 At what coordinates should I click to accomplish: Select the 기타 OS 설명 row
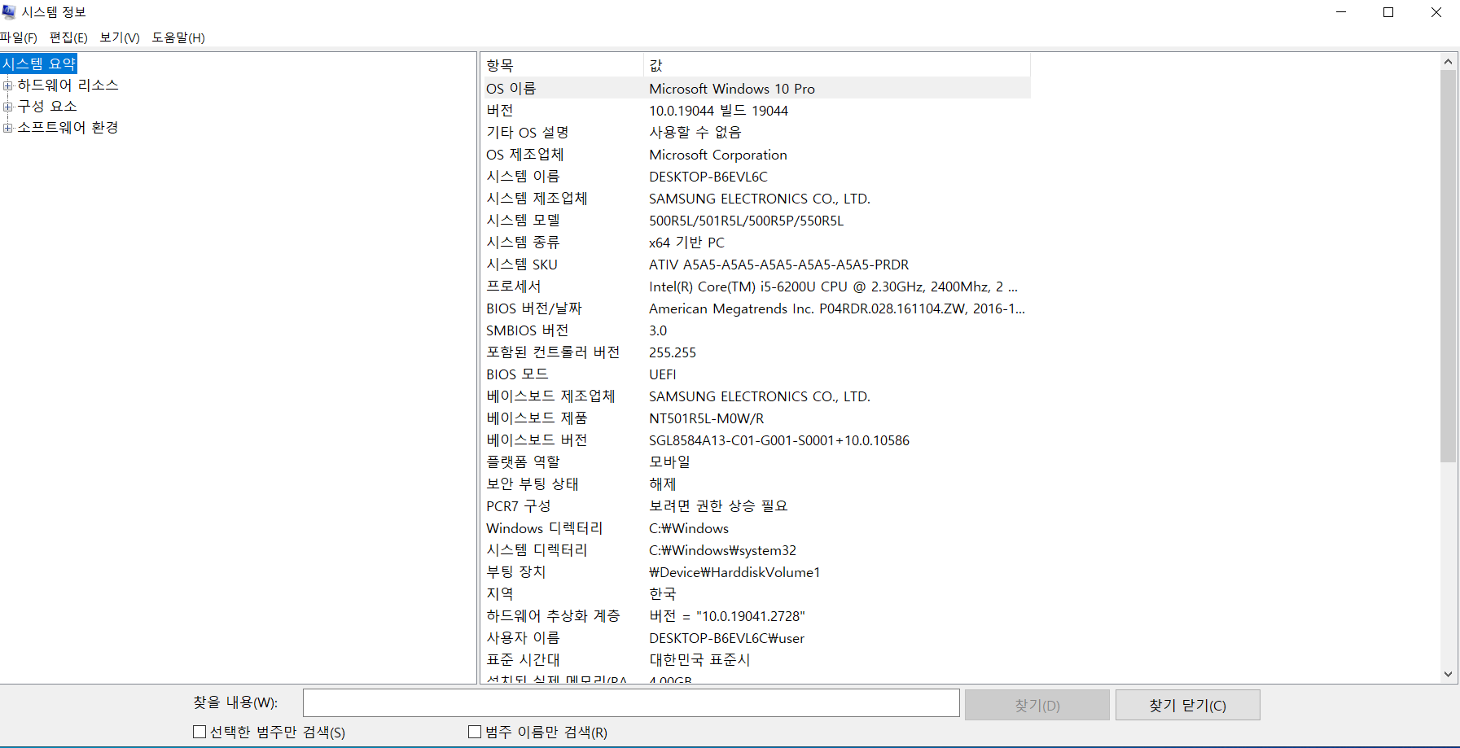(756, 132)
